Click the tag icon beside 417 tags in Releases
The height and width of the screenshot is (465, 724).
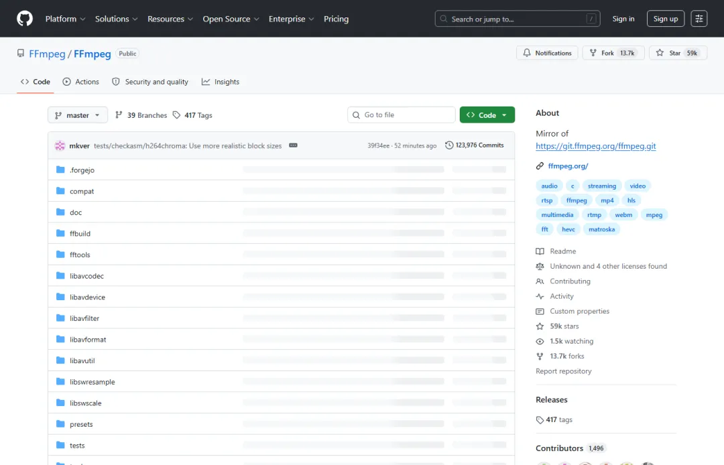coord(540,420)
